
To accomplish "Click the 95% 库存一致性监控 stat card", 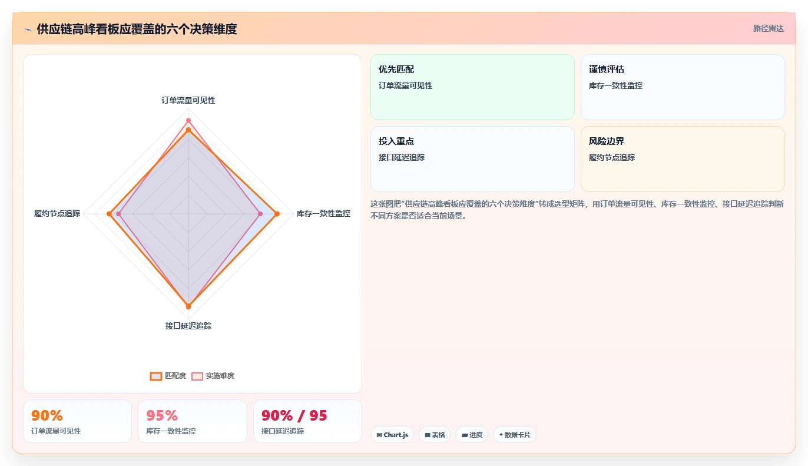I will [193, 421].
